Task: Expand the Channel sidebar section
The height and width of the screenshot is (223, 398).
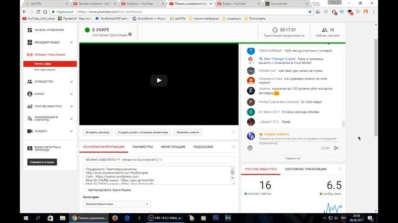Action: pos(72,94)
